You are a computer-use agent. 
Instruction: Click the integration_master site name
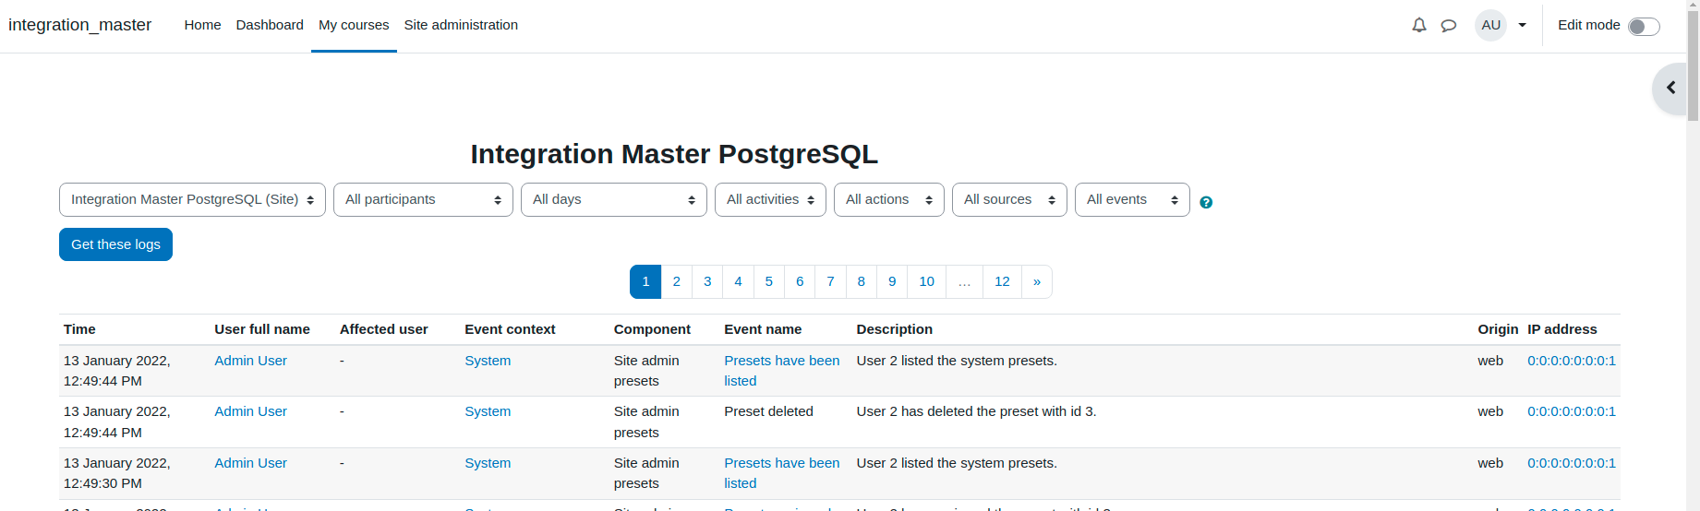[x=79, y=25]
